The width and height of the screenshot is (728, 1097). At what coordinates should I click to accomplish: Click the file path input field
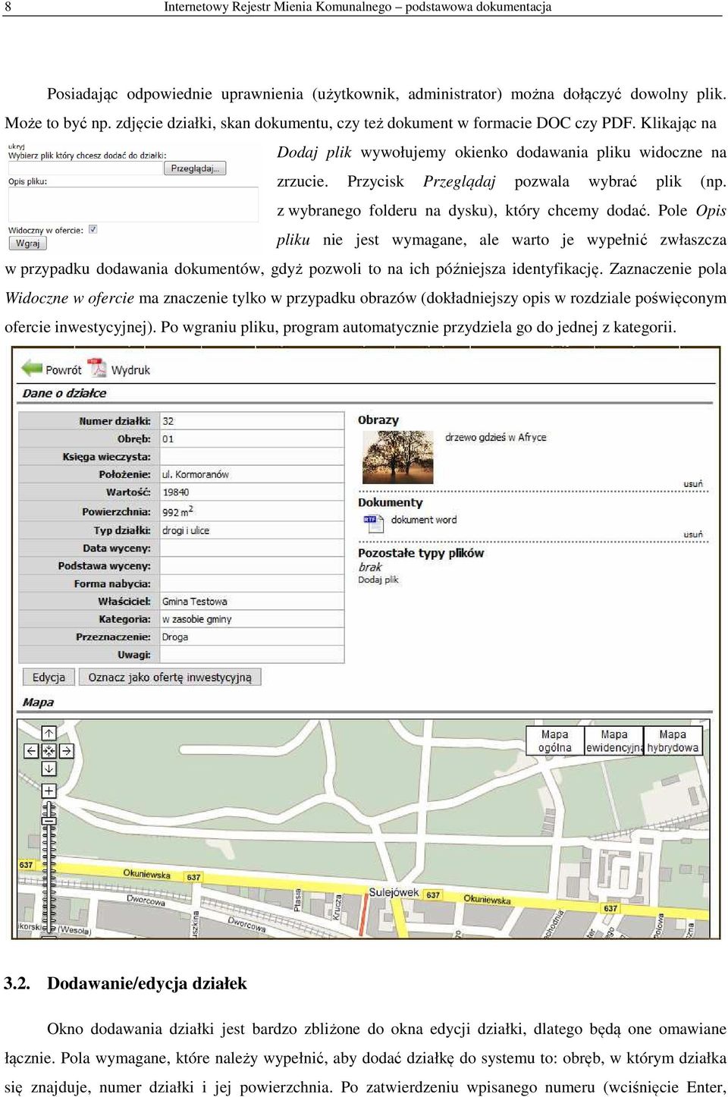pos(85,168)
